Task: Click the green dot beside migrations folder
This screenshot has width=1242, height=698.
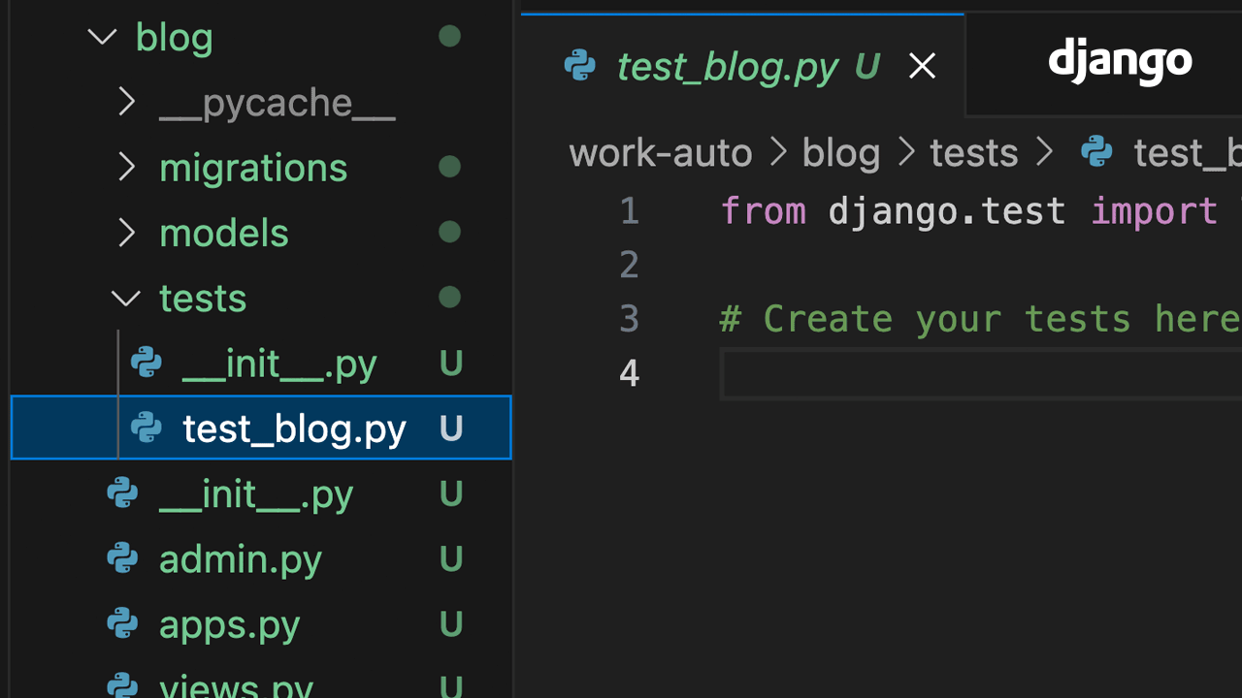Action: (449, 166)
